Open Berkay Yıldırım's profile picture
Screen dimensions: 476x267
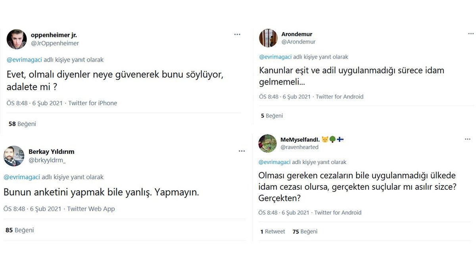click(x=14, y=156)
